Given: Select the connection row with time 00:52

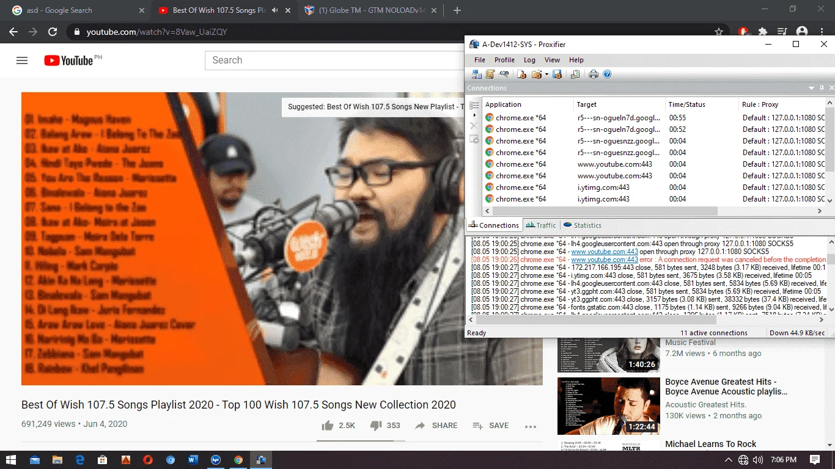Looking at the screenshot, I should [x=654, y=129].
